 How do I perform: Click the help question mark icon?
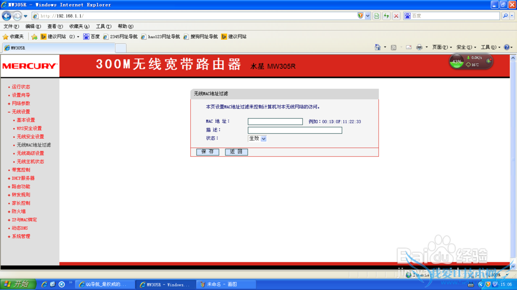[507, 47]
